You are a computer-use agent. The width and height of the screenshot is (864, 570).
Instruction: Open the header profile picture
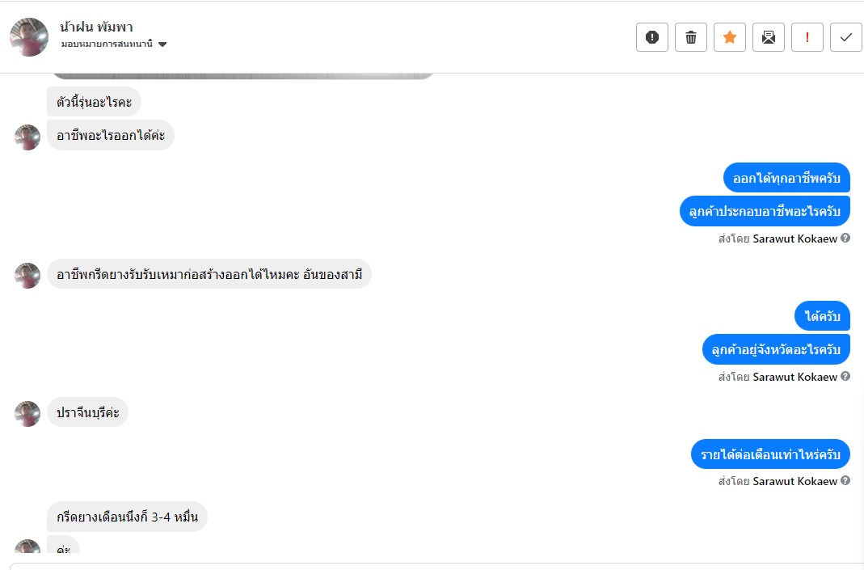(29, 37)
